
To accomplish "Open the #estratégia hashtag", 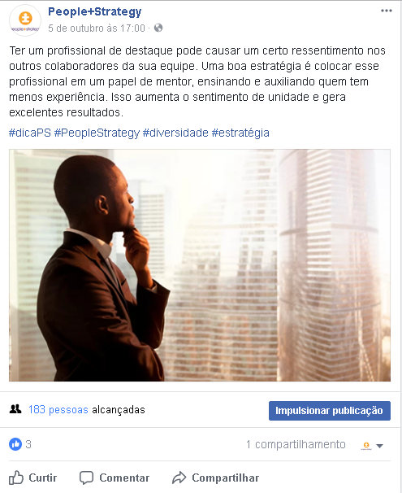I will pyautogui.click(x=240, y=133).
